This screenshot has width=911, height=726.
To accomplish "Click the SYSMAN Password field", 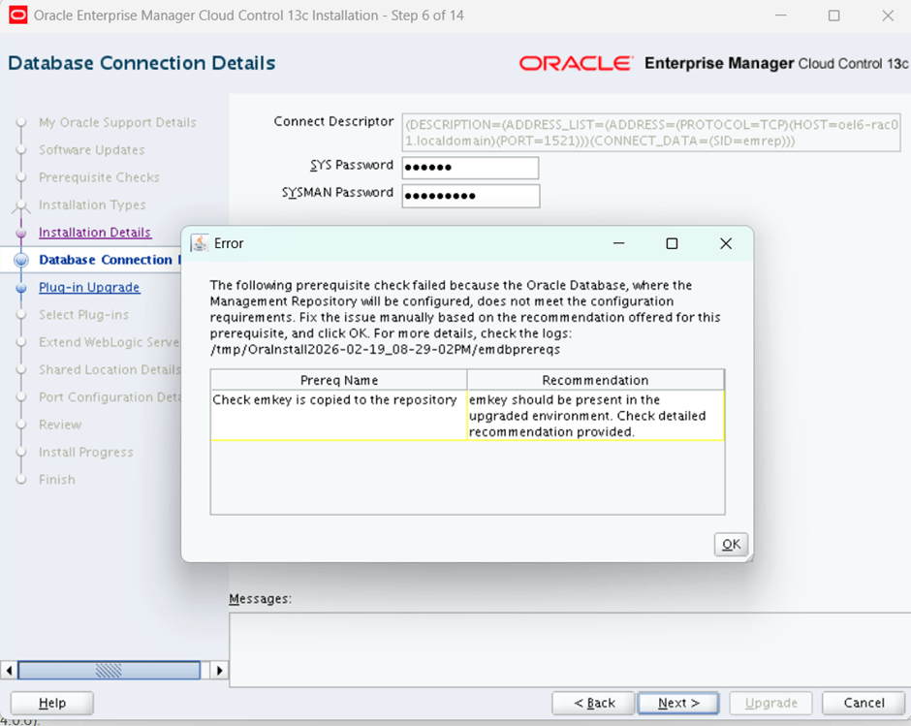I will [x=469, y=195].
